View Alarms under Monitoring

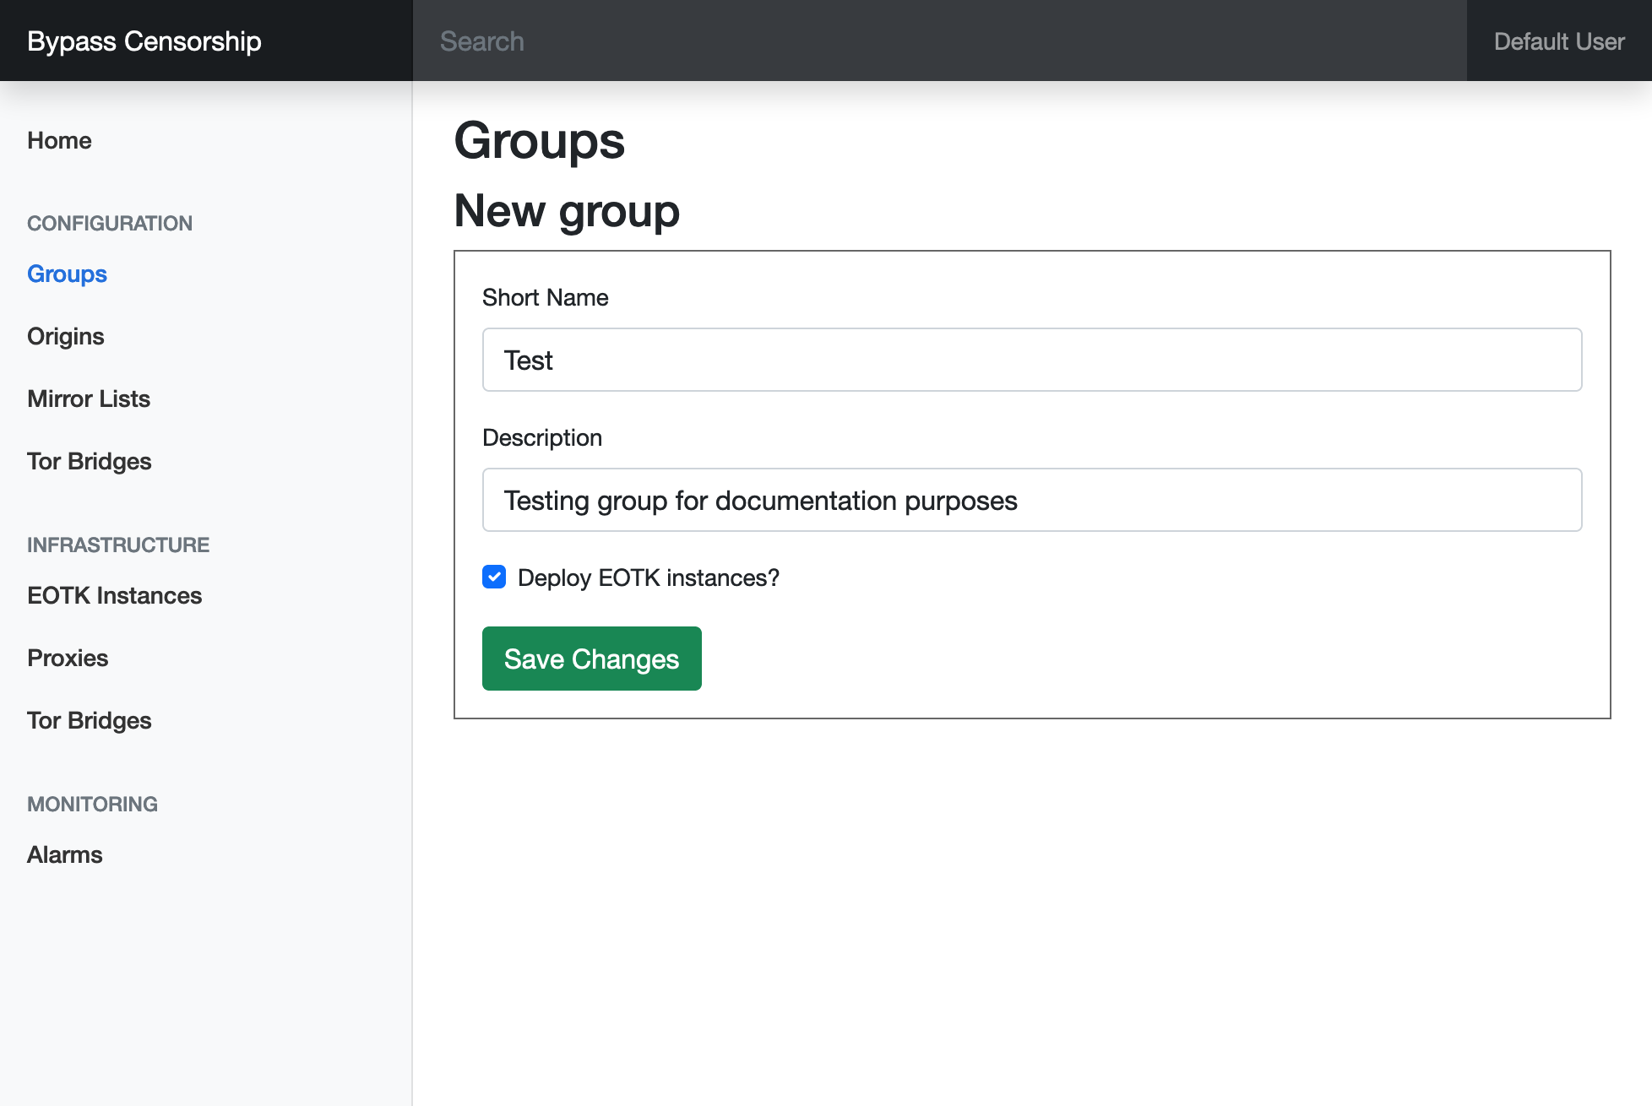[65, 855]
